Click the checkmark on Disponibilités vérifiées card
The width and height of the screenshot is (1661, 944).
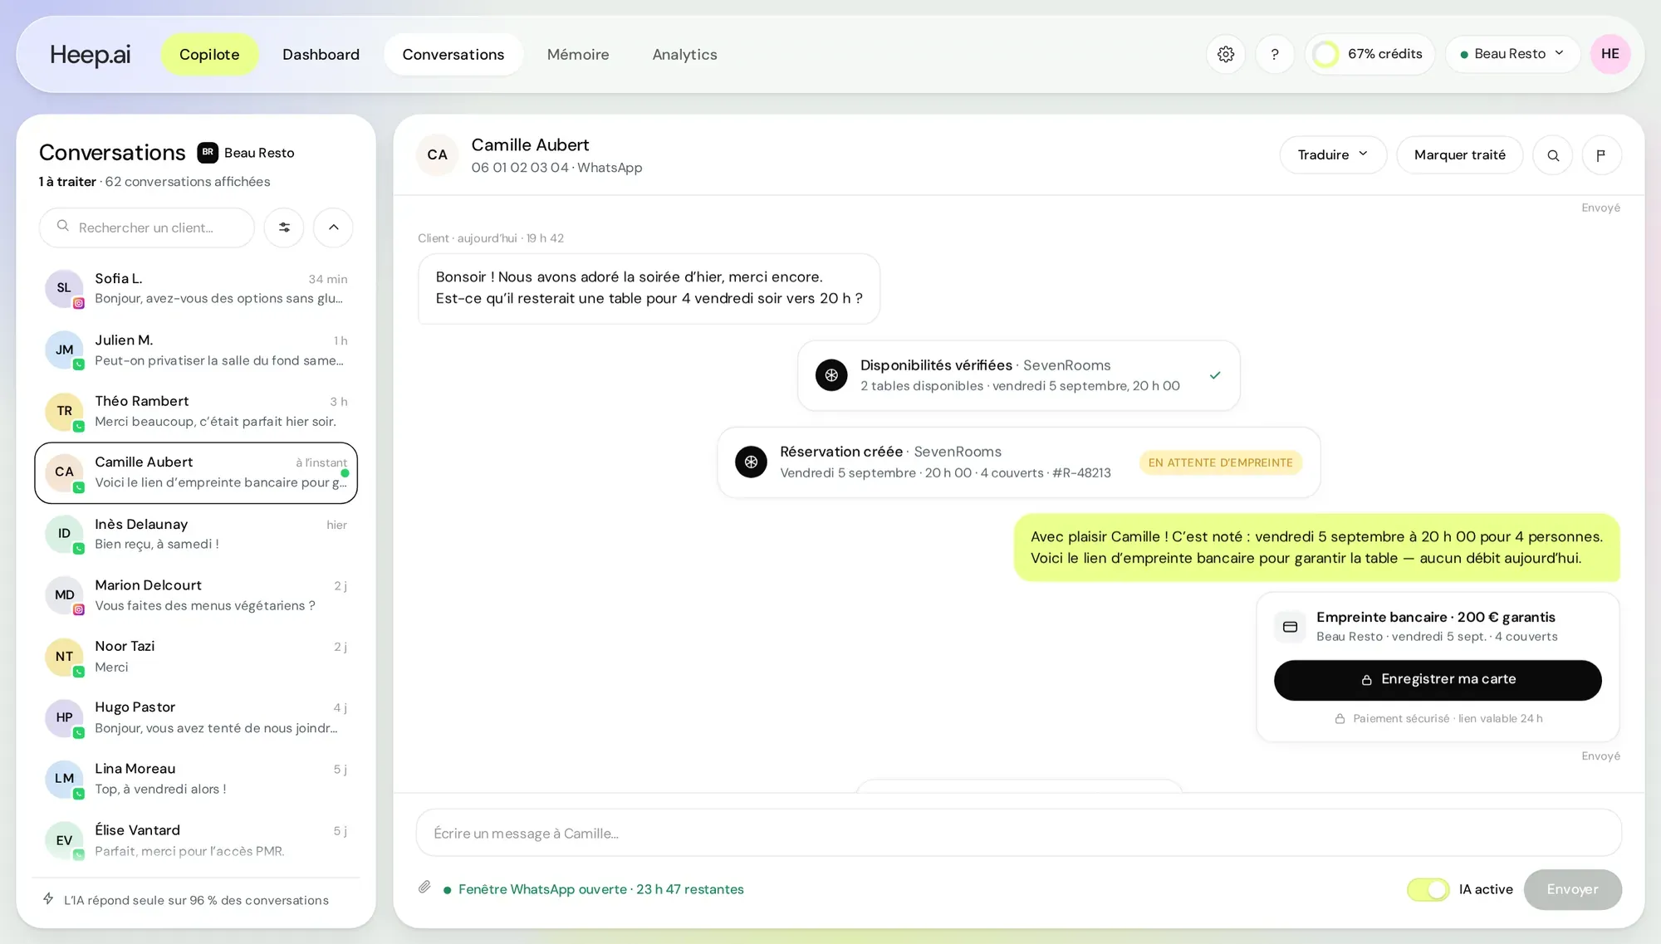1215,375
